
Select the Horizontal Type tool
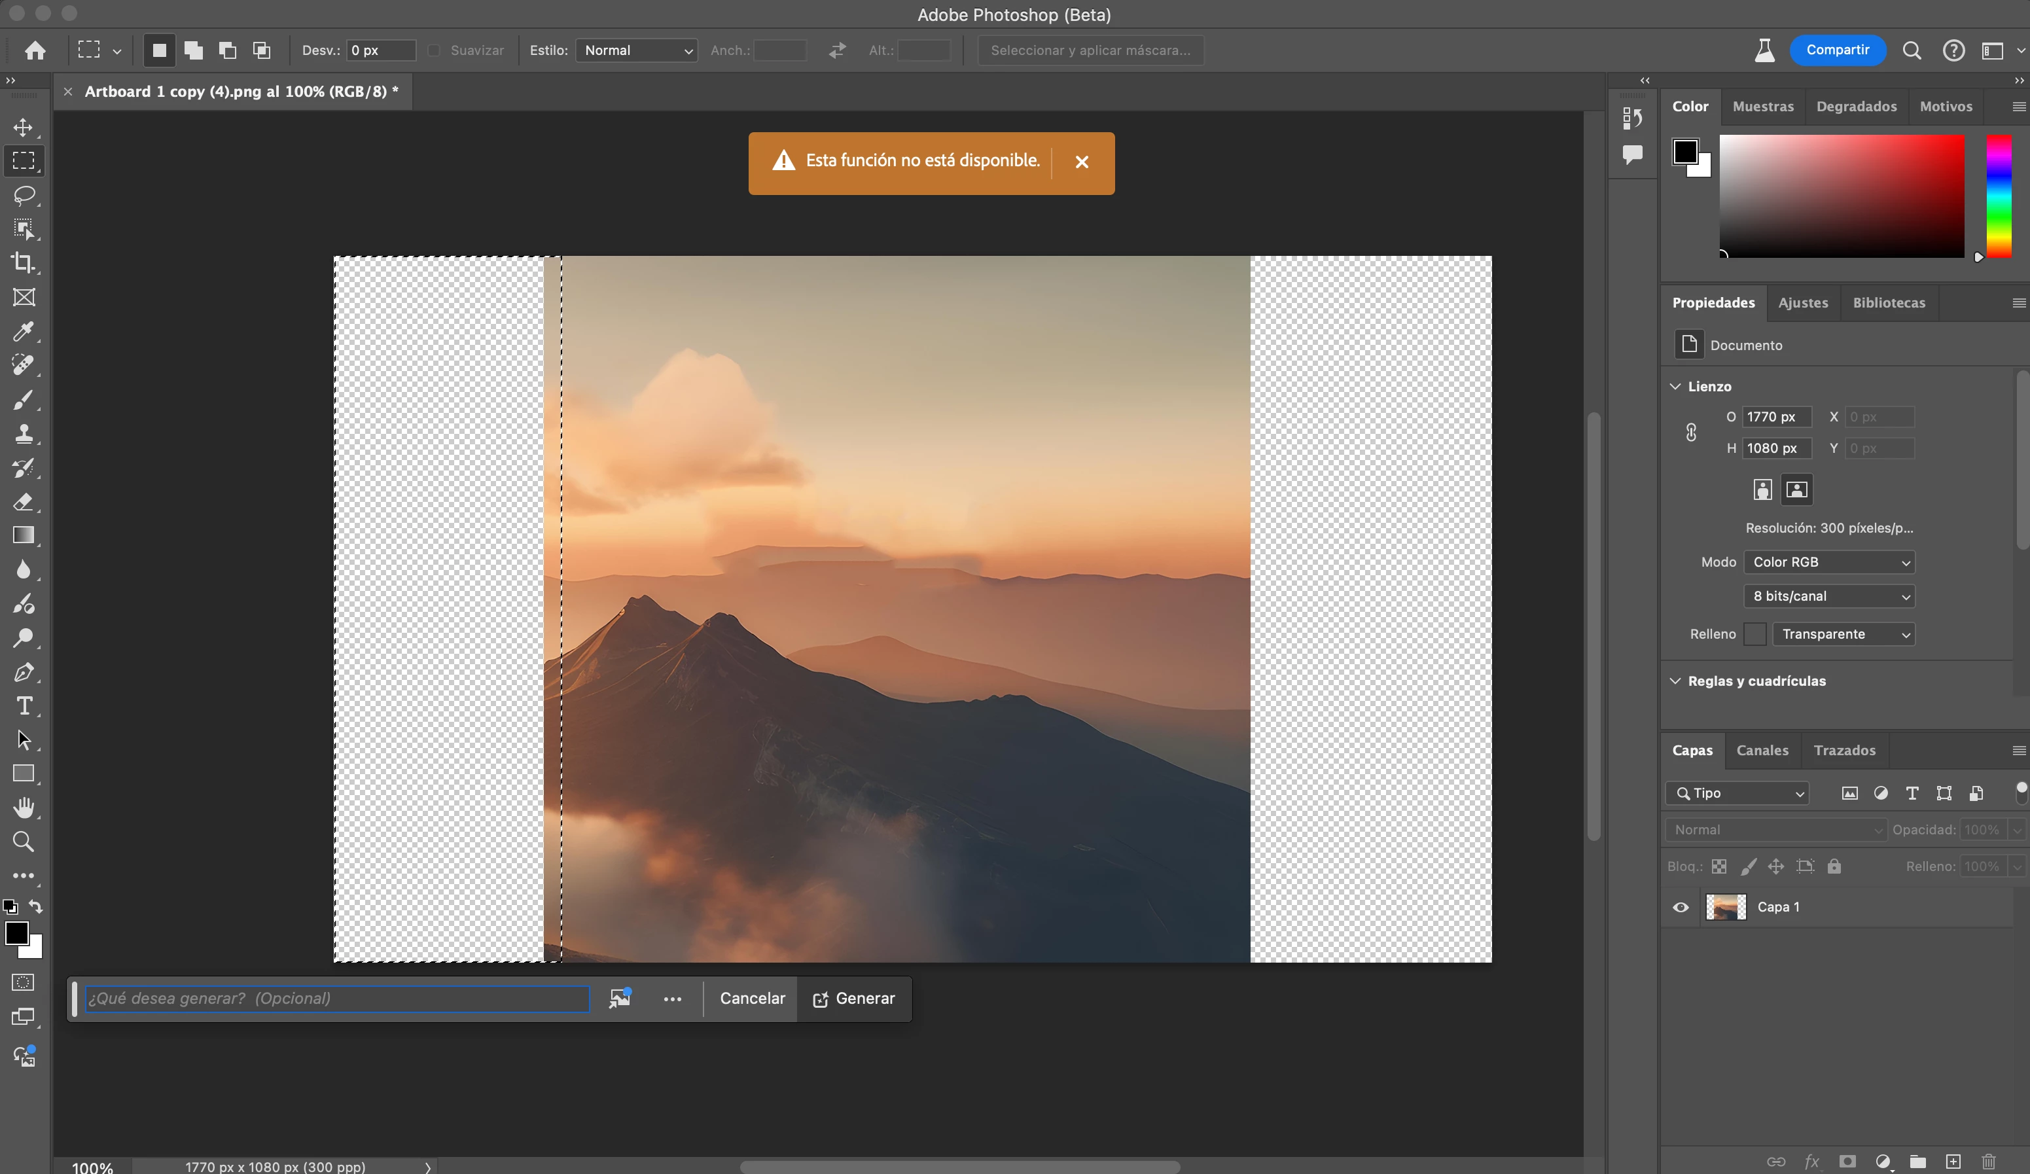[x=24, y=706]
